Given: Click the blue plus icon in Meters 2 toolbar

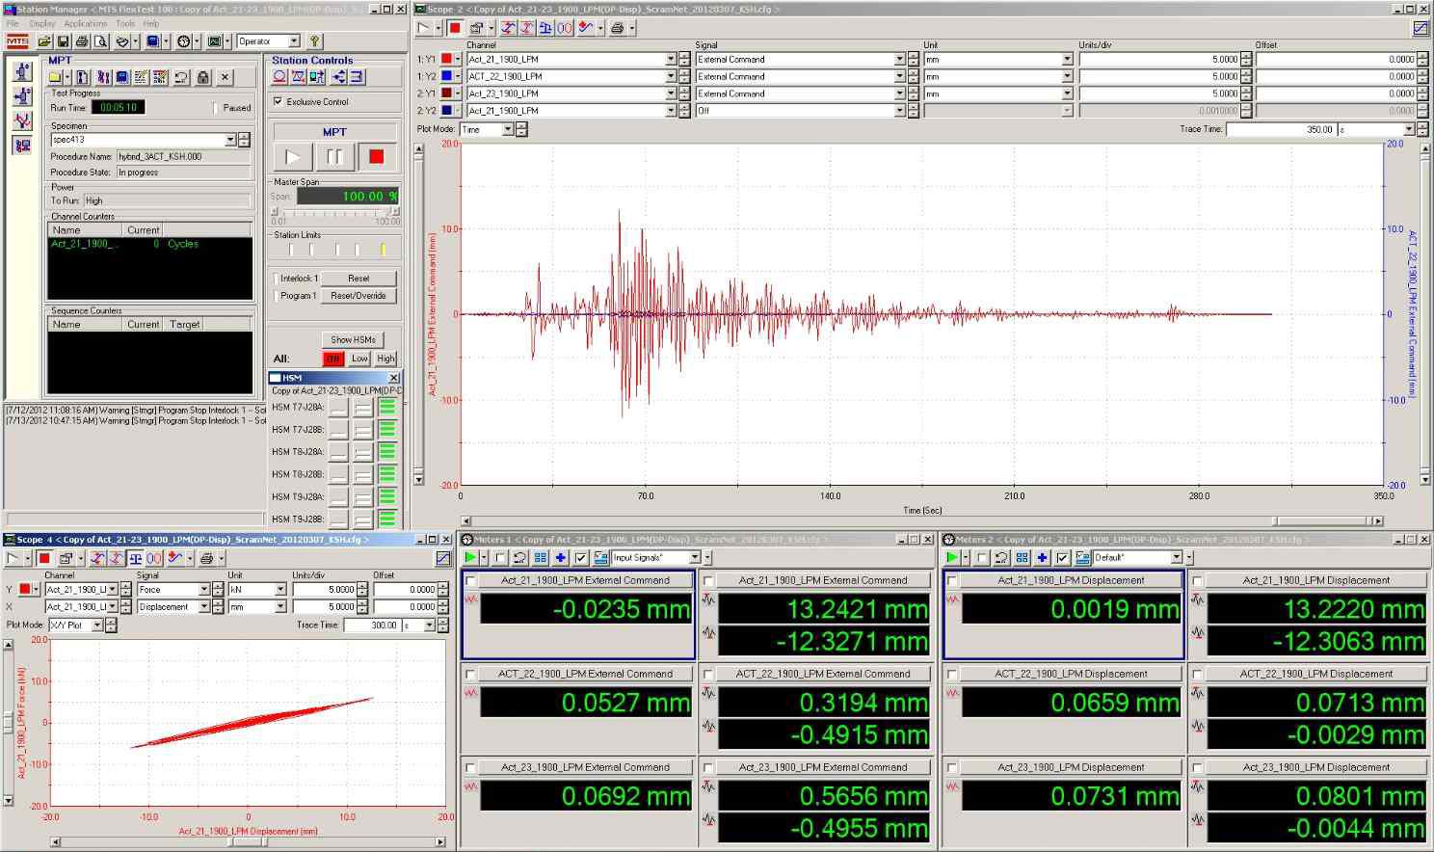Looking at the screenshot, I should point(1043,557).
